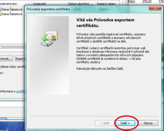The width and height of the screenshot is (164, 131).
Task: Click the Popisný název column header
Action: click(x=104, y=4)
